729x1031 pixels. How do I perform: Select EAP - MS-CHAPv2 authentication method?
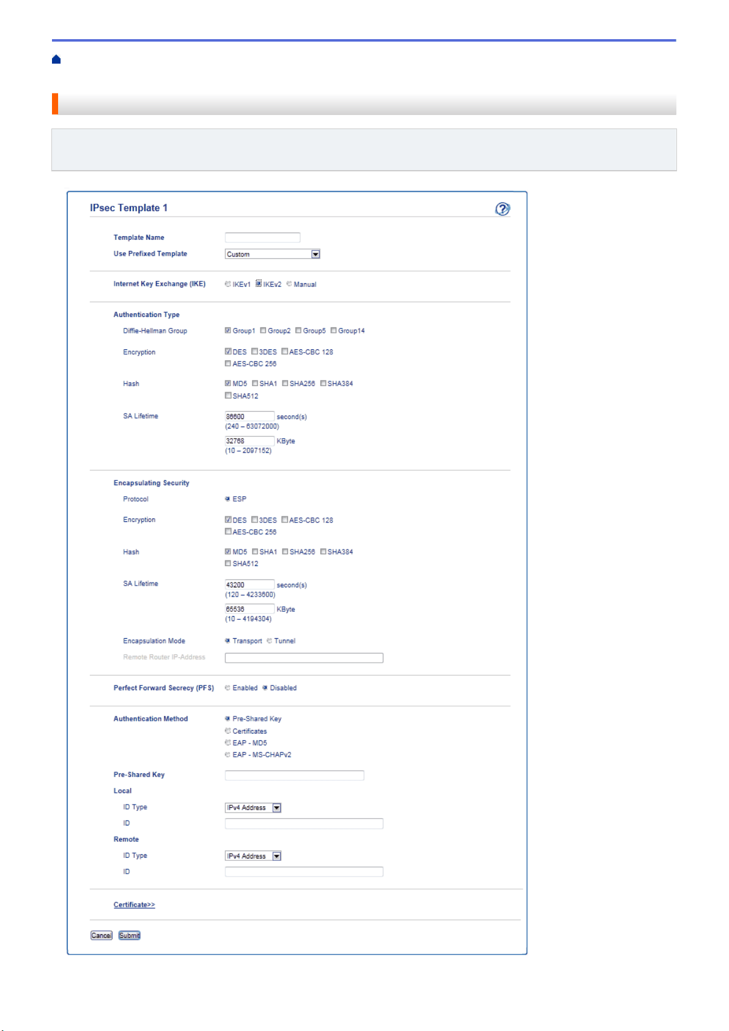pyautogui.click(x=228, y=754)
